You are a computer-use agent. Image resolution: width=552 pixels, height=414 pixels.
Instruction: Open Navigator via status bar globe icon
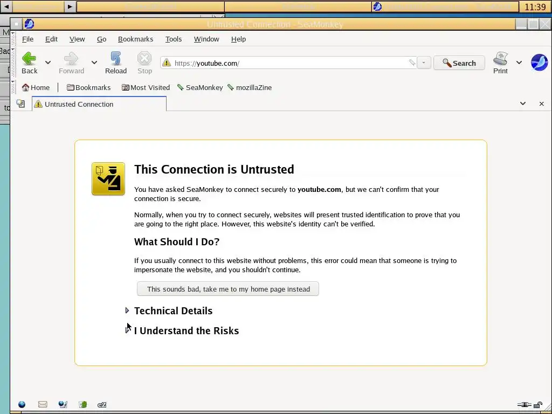tap(22, 404)
